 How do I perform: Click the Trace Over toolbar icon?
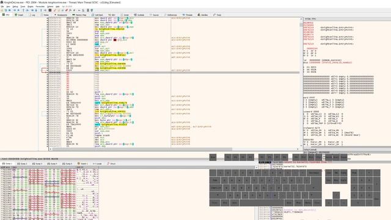(x=36, y=10)
